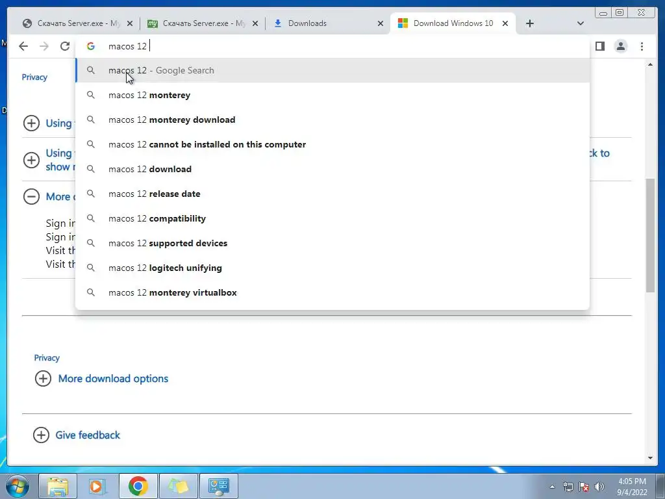Viewport: 665px width, 499px height.
Task: Open the tab search chevron
Action: pyautogui.click(x=580, y=23)
